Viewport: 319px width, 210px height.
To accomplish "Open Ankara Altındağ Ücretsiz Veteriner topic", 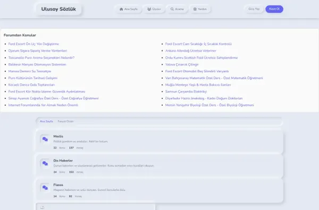I will coord(191,51).
